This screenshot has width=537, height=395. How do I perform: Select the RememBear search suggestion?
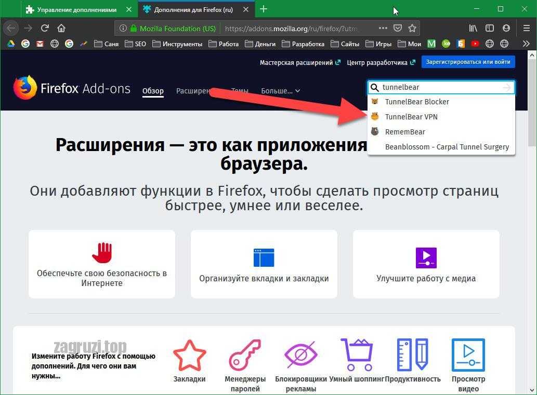click(441, 132)
